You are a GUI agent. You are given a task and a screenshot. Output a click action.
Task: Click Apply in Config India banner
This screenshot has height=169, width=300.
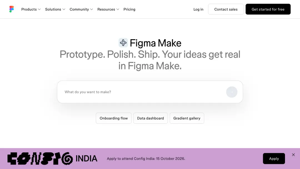pos(274,158)
